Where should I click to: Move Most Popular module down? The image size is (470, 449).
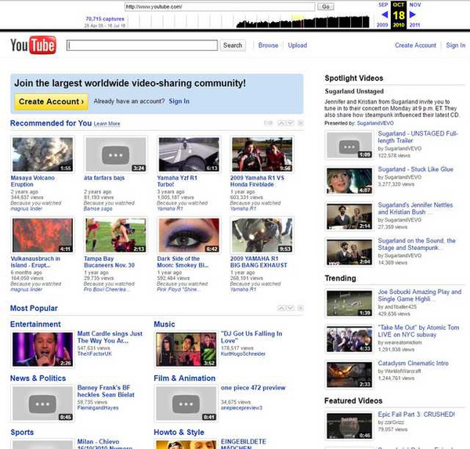pos(290,308)
